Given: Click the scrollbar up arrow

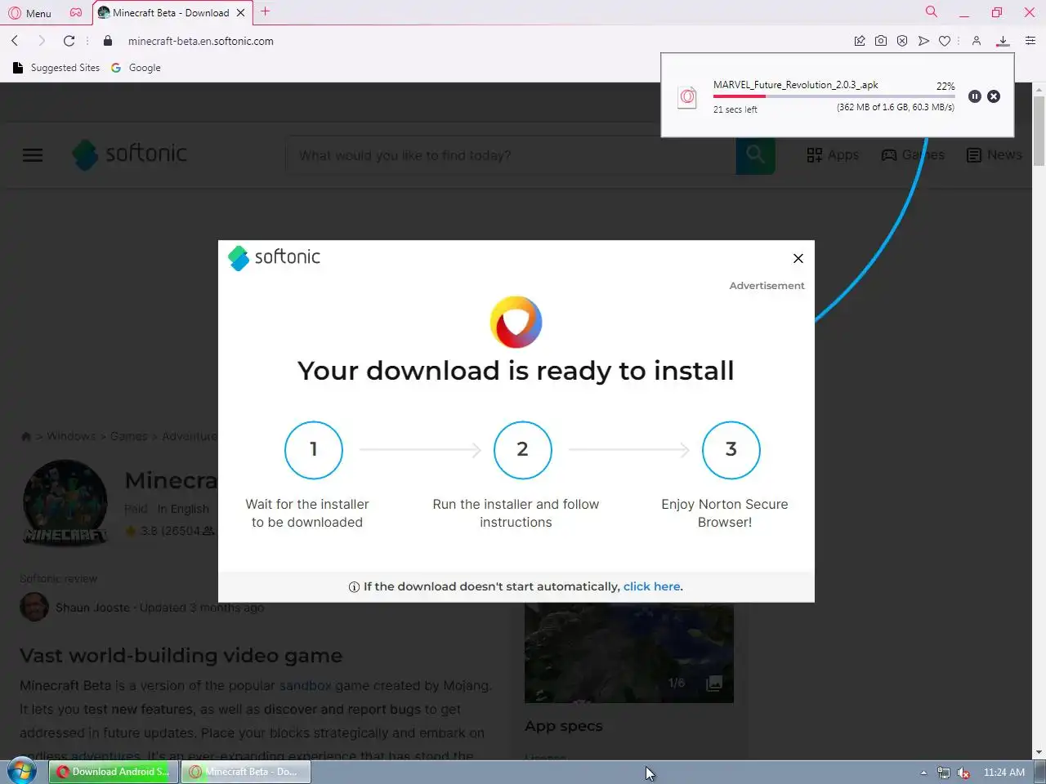Looking at the screenshot, I should [x=1039, y=88].
